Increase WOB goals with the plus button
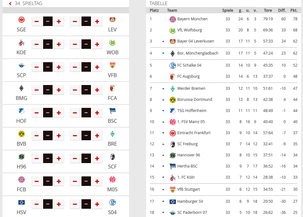Screen dimensions: 303x217 click(97, 44)
